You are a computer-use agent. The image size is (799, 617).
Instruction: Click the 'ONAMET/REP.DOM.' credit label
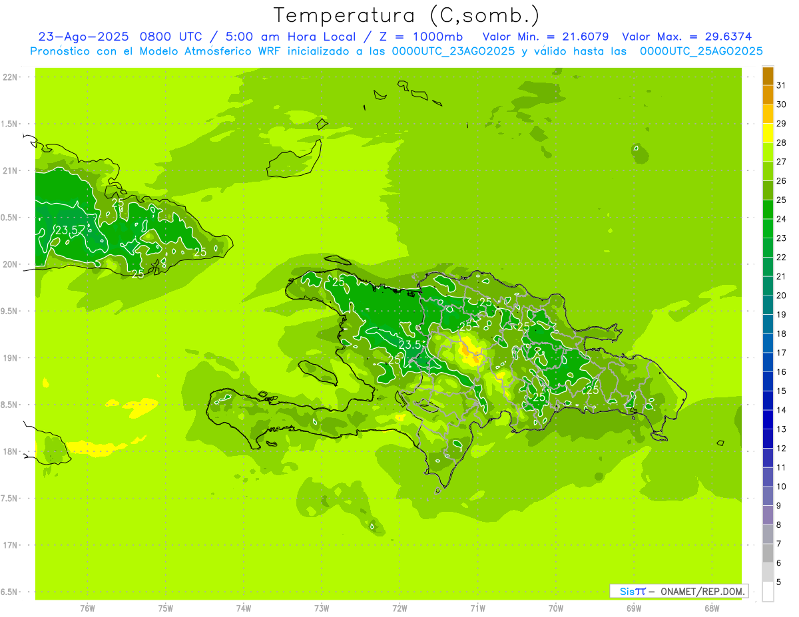point(702,591)
